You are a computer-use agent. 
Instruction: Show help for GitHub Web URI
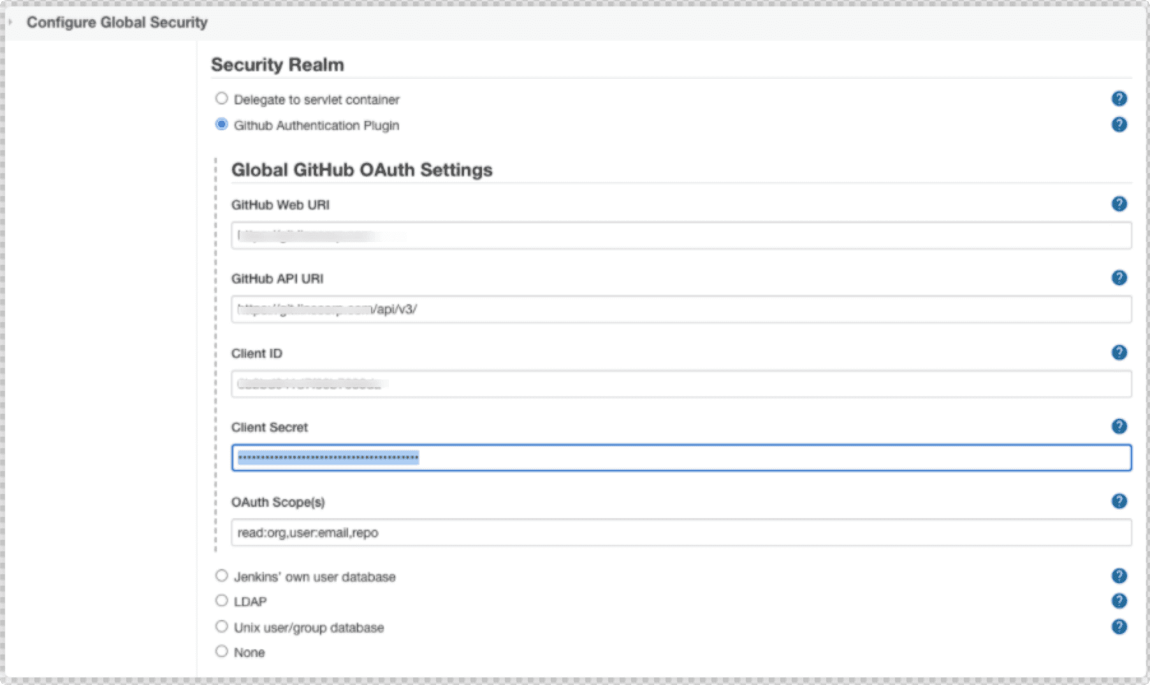1119,204
